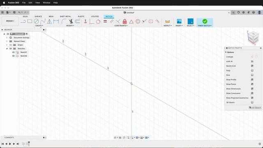This screenshot has width=263, height=148.
Task: Switch to the SHEET METAL tab
Action: (x=65, y=16)
